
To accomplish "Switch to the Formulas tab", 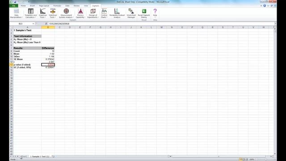I will click(x=57, y=6).
